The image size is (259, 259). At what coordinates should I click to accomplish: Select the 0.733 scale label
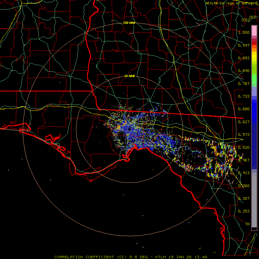click(244, 96)
